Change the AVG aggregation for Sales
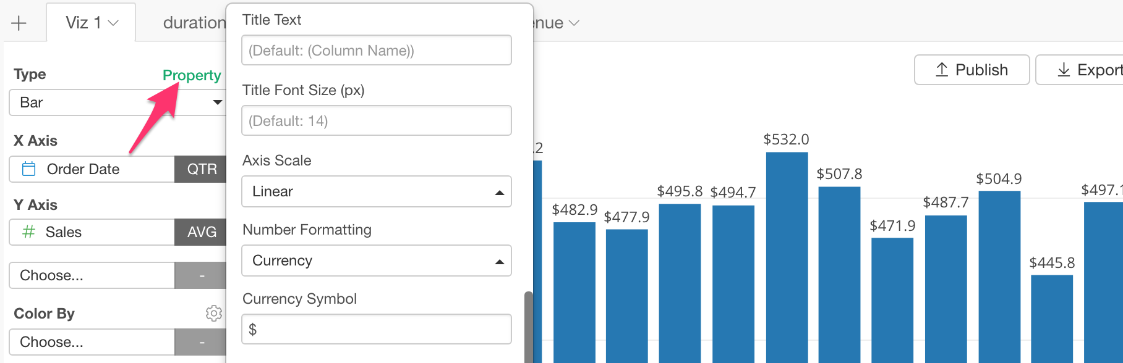 (x=201, y=232)
